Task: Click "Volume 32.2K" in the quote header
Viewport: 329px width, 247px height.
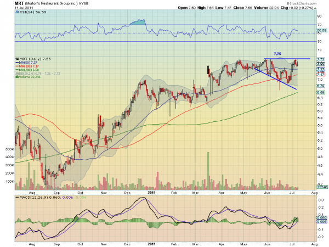Action: [x=266, y=8]
